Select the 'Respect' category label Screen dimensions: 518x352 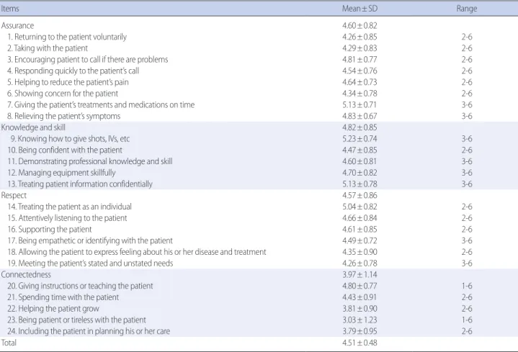tap(14, 196)
